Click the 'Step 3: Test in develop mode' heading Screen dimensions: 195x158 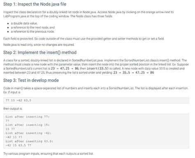pyautogui.click(x=31, y=80)
